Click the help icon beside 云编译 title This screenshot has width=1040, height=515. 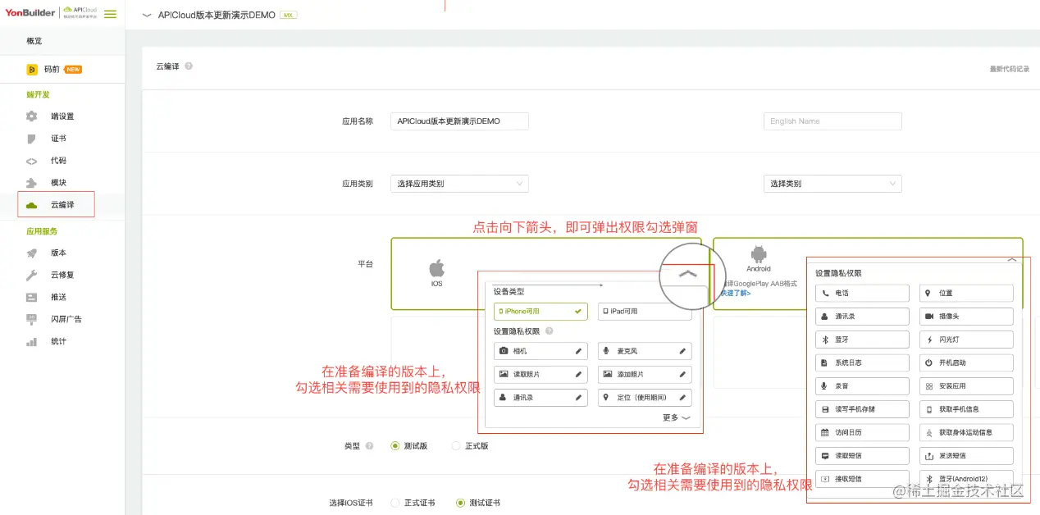click(189, 66)
